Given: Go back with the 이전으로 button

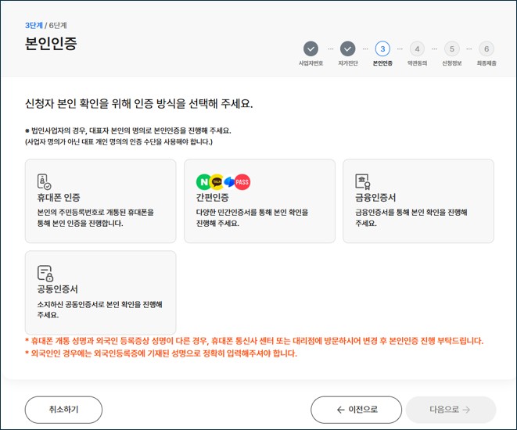Looking at the screenshot, I should (356, 410).
